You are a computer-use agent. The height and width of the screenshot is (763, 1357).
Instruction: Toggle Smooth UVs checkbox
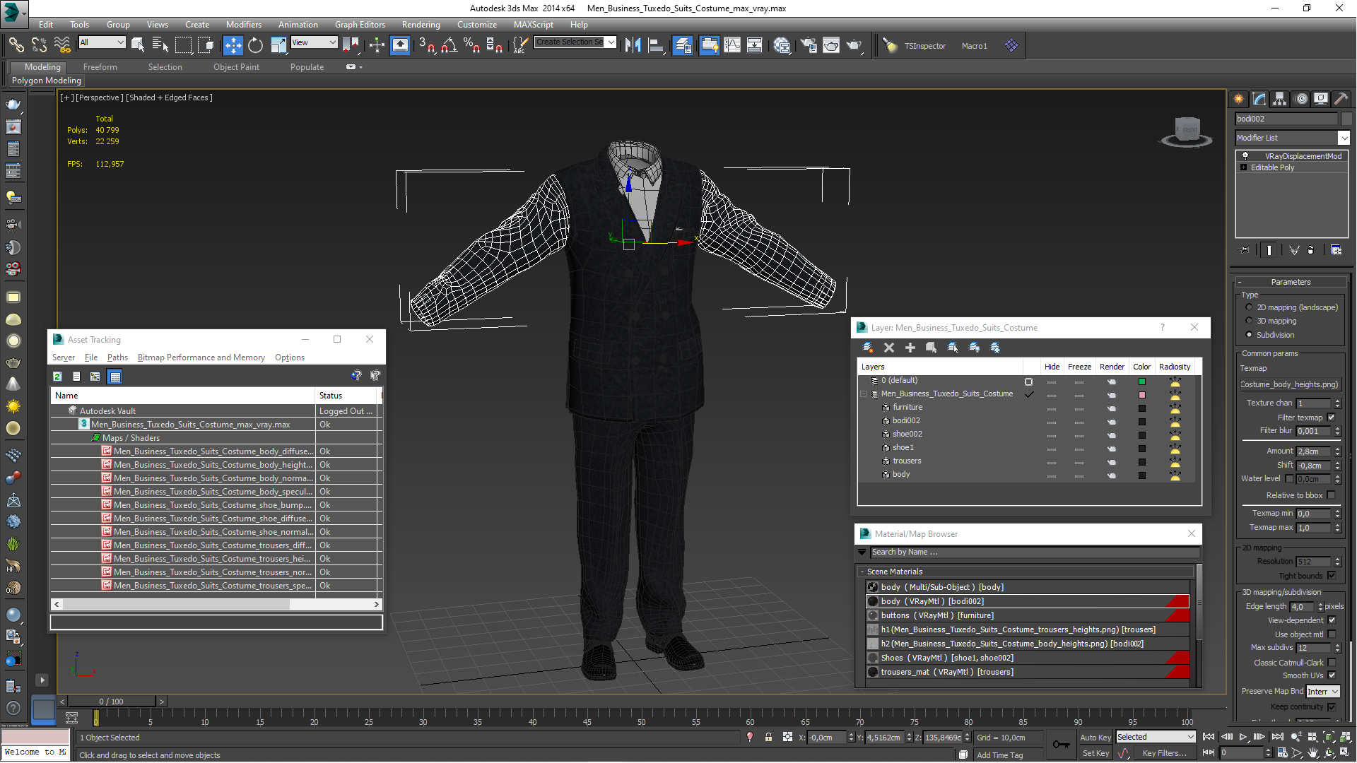pos(1332,675)
